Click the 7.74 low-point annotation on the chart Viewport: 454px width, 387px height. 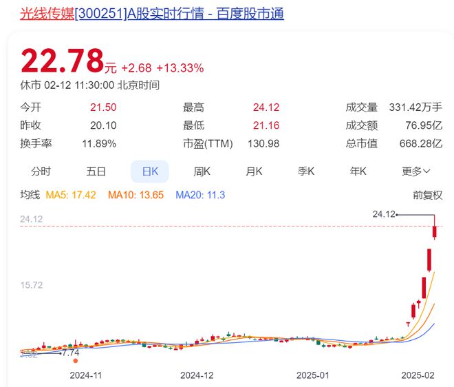71,353
